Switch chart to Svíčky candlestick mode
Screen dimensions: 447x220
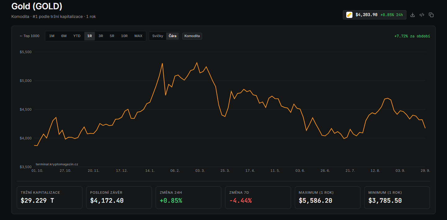click(x=158, y=36)
